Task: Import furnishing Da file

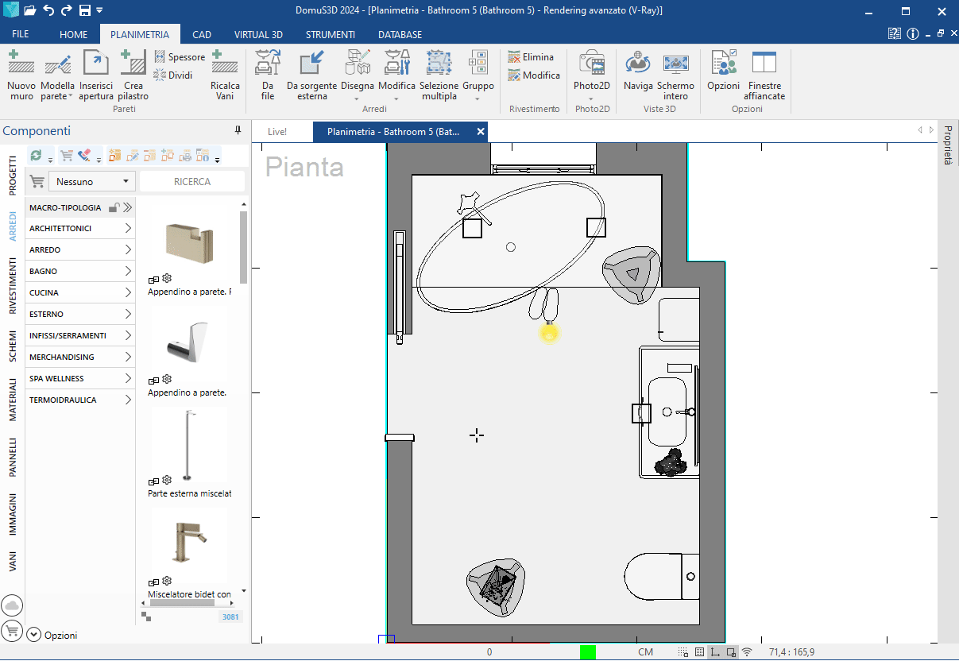Action: click(x=268, y=75)
